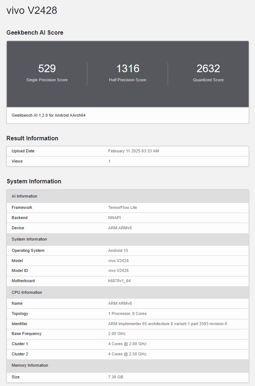This screenshot has height=386, width=255.
Task: Click the Geekbench AI 1.2.0 version text
Action: (x=48, y=115)
